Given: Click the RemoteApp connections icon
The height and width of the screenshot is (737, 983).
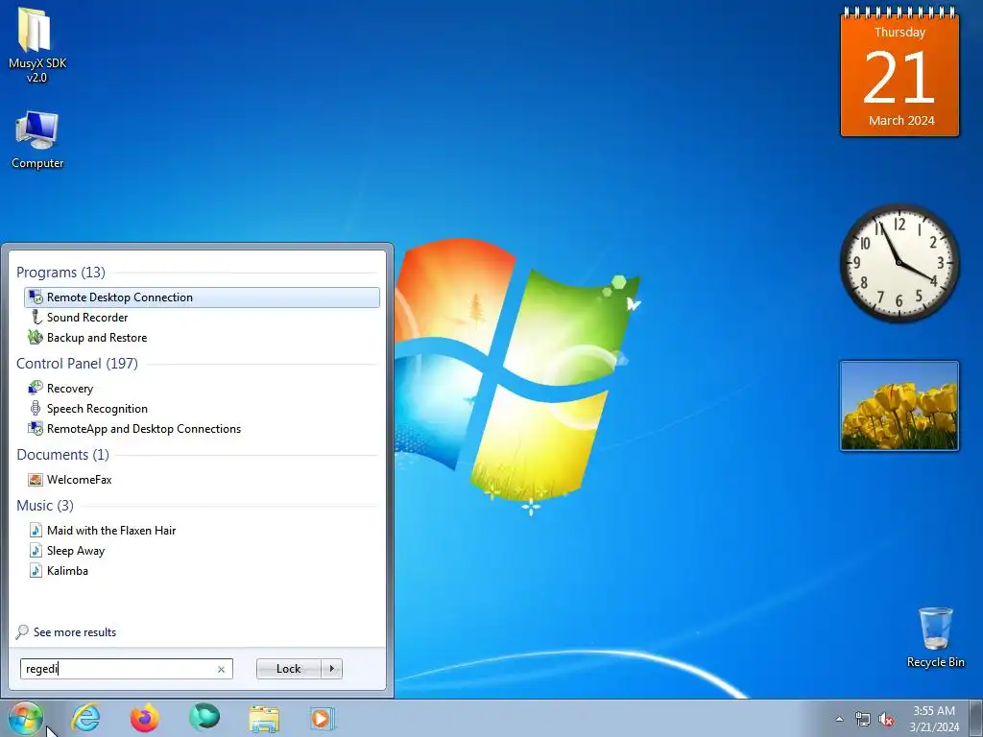Looking at the screenshot, I should 36,429.
